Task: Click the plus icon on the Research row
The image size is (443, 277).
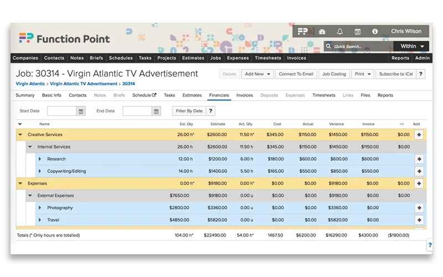Action: 419,159
